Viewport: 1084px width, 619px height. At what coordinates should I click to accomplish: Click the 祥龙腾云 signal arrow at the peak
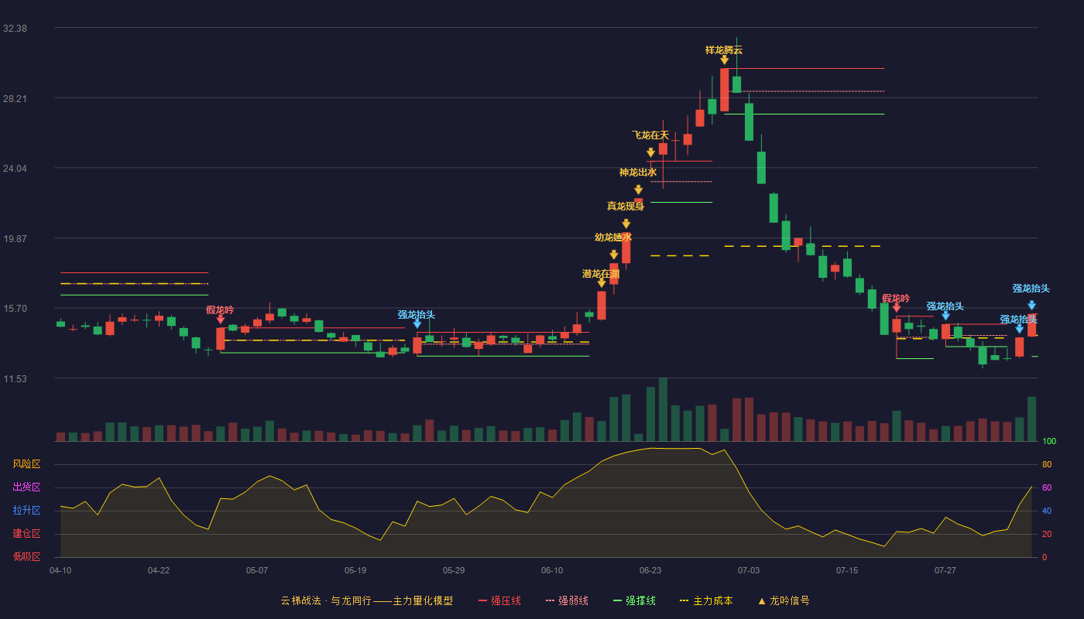(x=724, y=60)
